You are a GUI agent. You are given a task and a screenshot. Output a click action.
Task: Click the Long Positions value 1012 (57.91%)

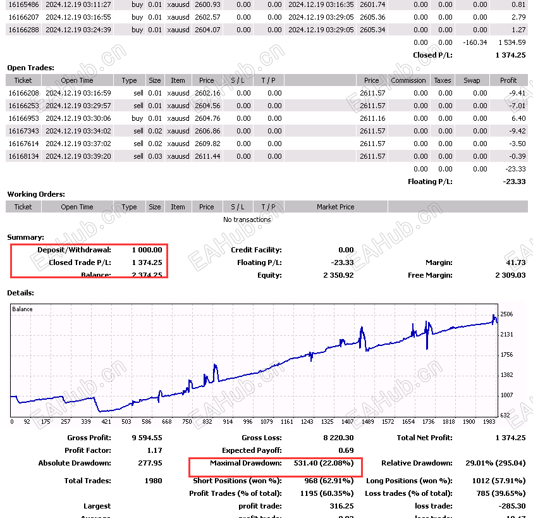(499, 480)
